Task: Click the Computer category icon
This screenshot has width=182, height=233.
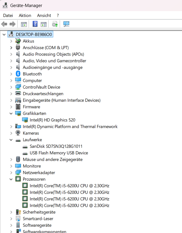Action: coord(18,80)
